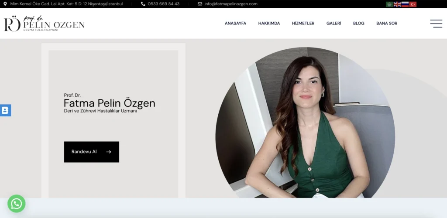Click the Deri ve Zührevi Hastalıklar Uzmanı subtitle
The height and width of the screenshot is (218, 447).
(100, 111)
